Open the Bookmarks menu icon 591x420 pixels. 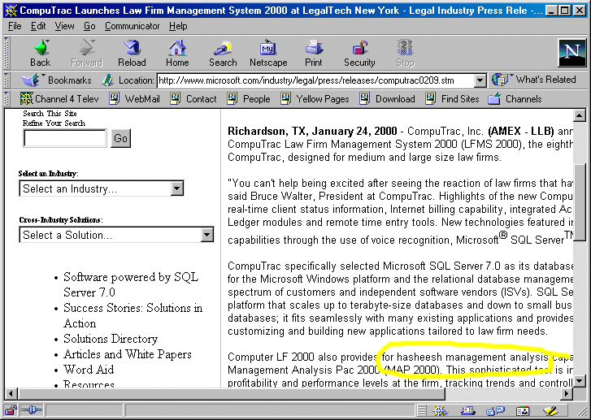point(57,80)
